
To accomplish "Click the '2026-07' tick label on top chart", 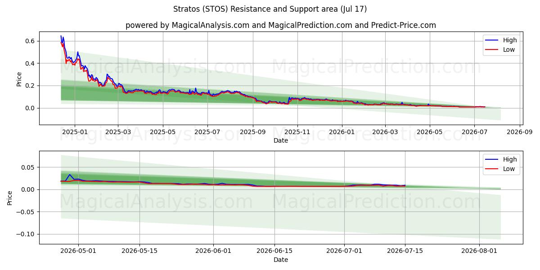I will tap(474, 133).
